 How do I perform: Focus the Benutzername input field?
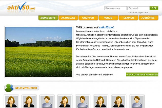click(115, 8)
